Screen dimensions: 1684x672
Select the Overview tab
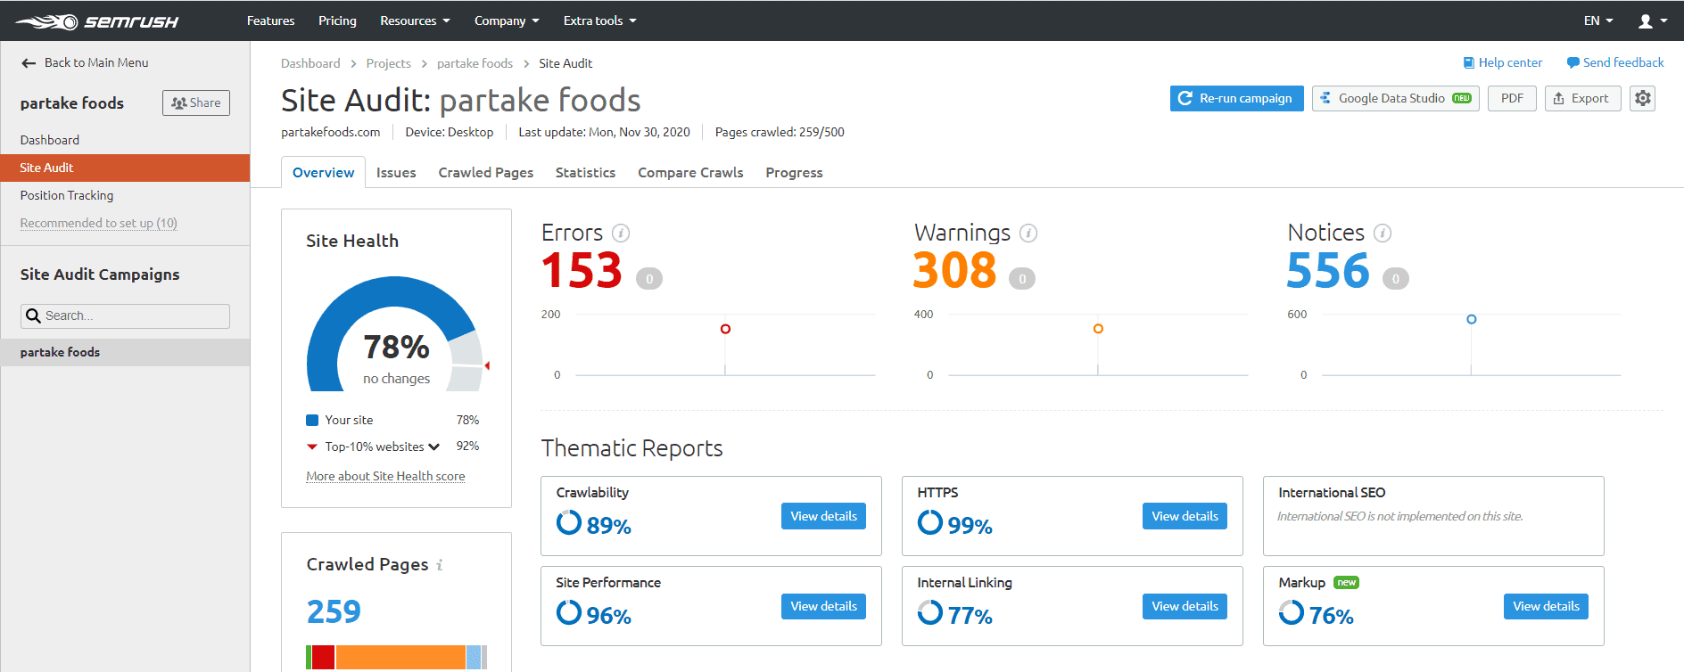tap(324, 173)
